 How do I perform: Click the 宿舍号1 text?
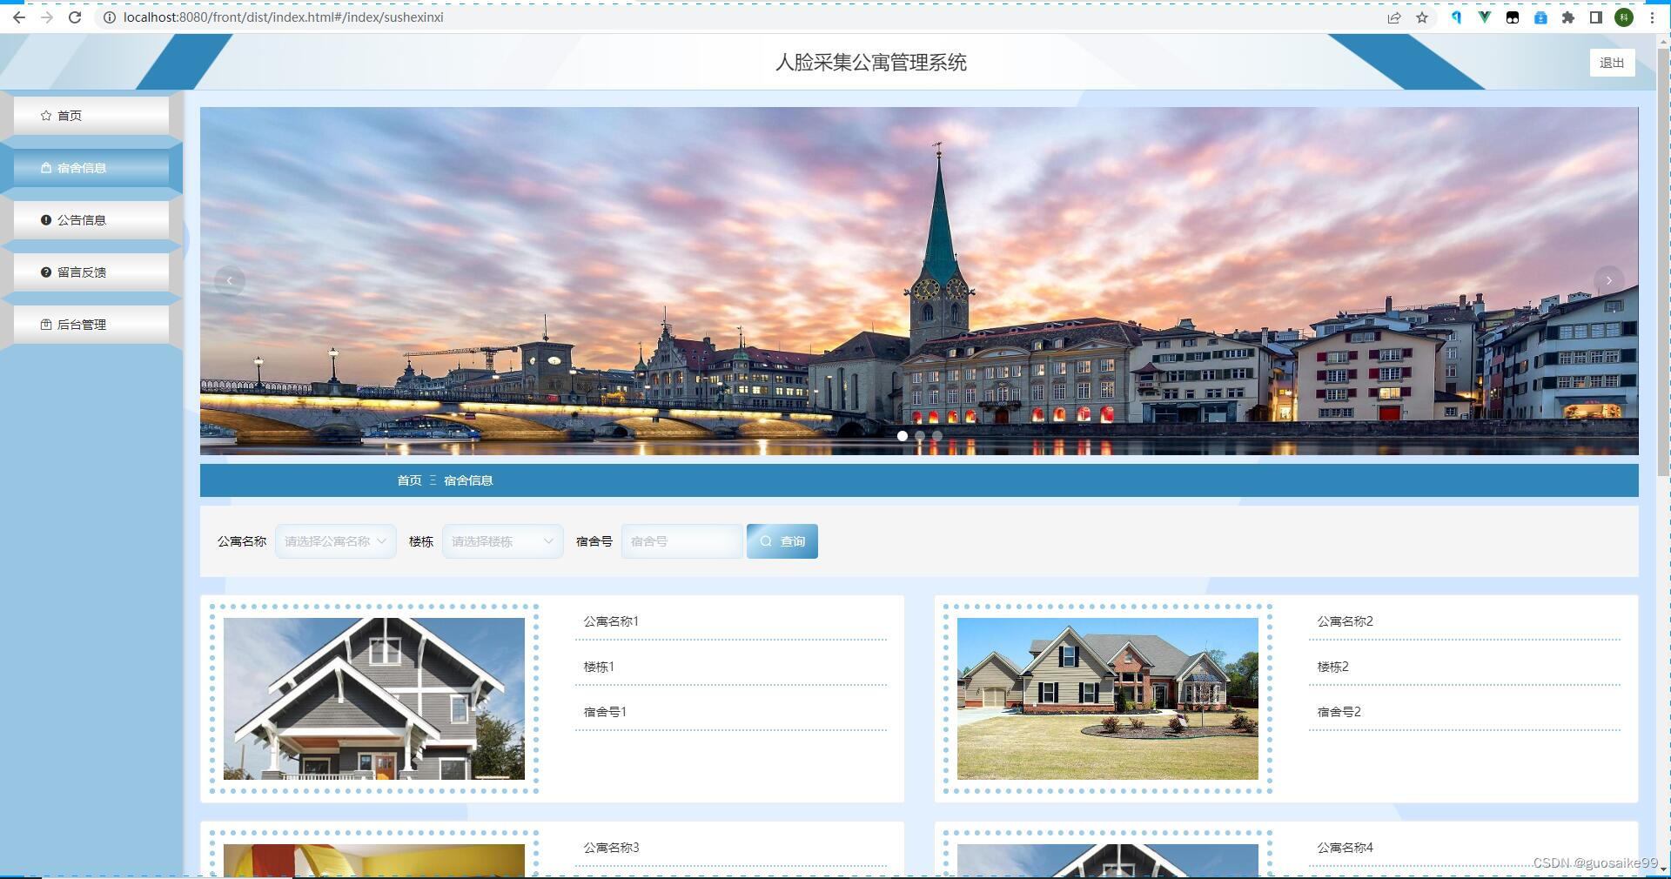pos(605,712)
